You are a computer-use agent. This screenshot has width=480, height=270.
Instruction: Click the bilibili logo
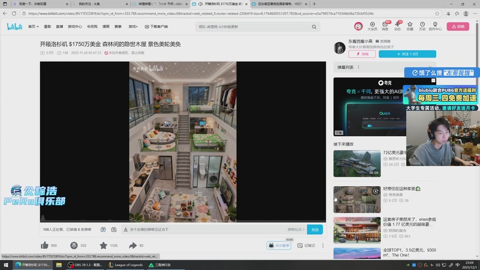[14, 26]
